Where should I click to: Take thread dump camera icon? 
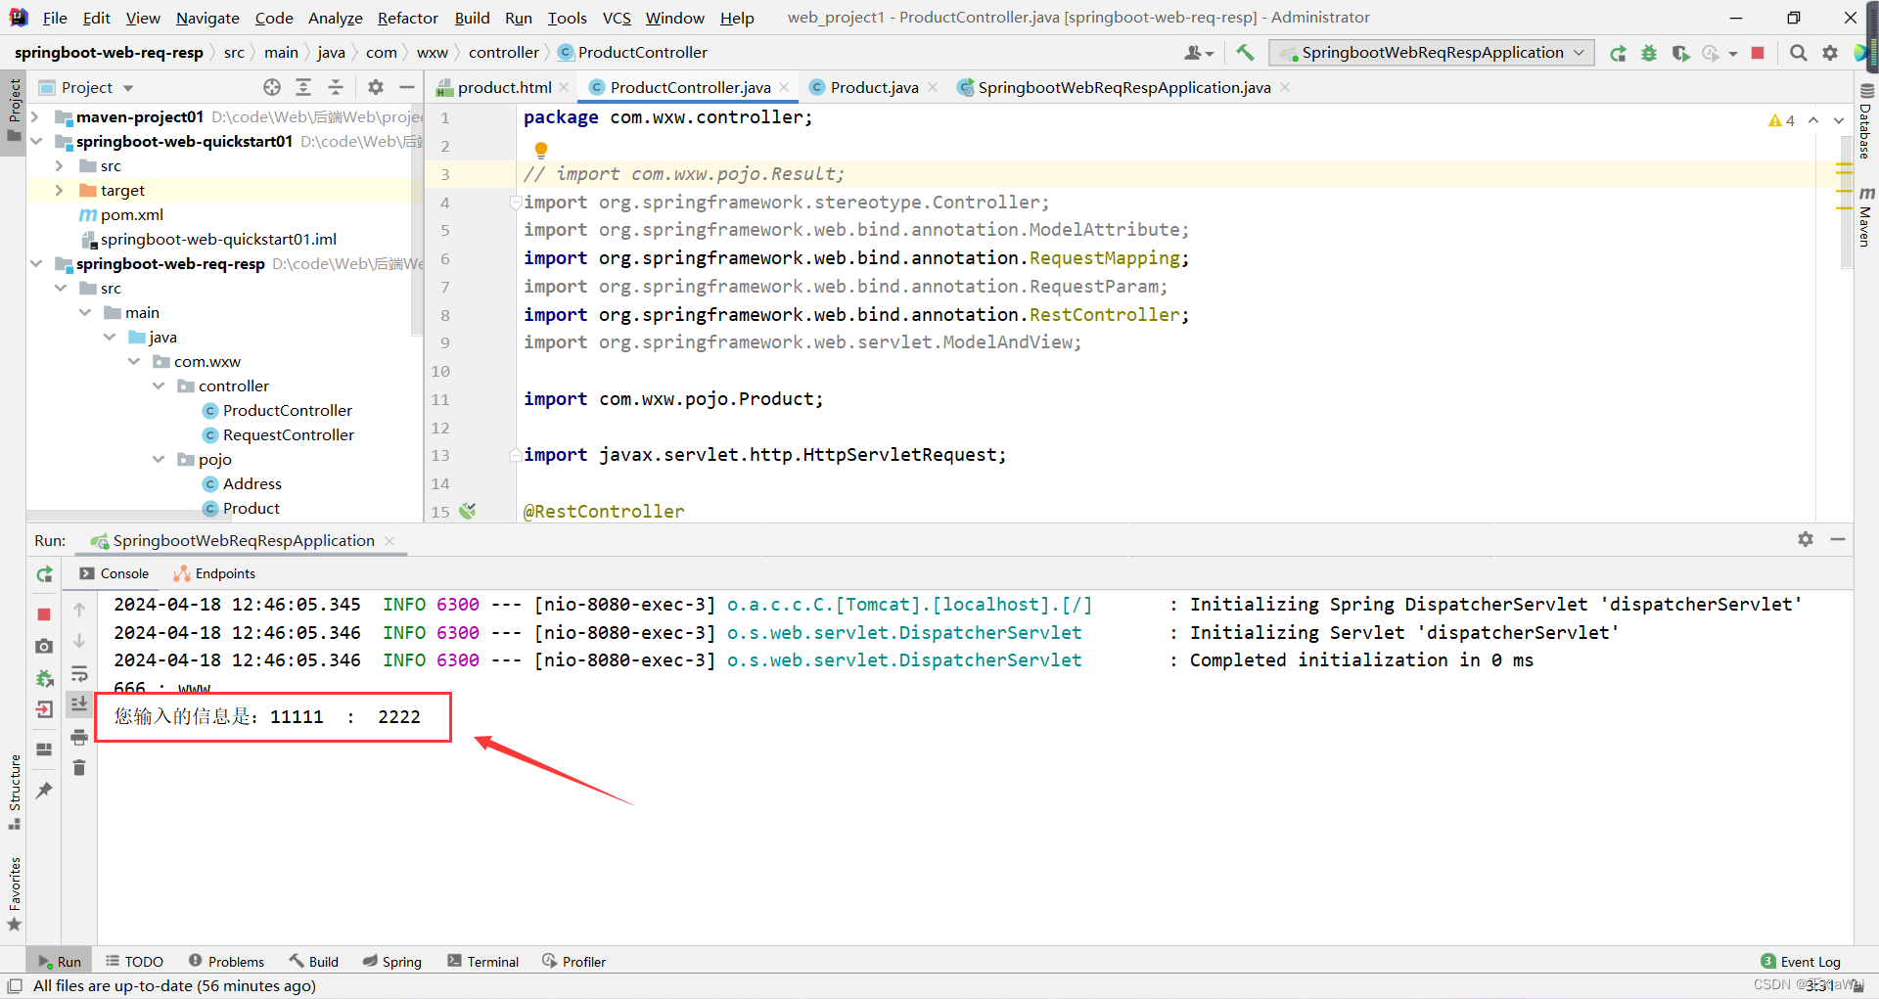click(44, 646)
